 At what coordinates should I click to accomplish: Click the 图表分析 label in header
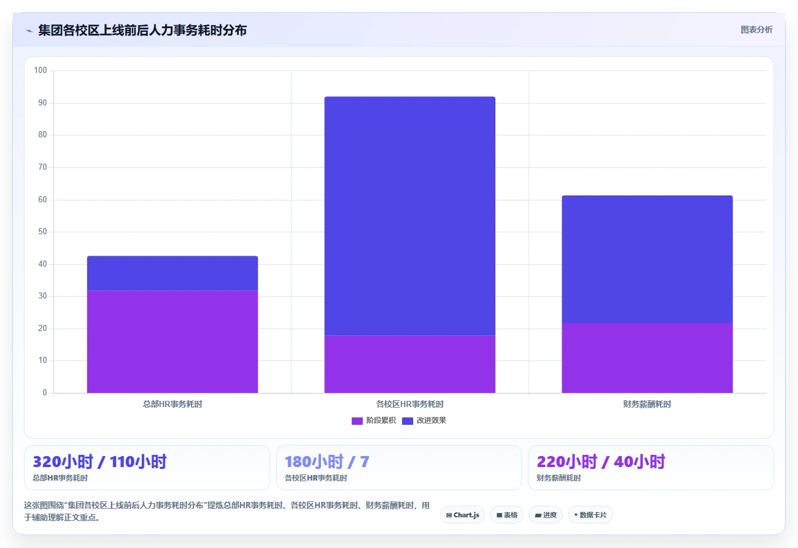point(756,29)
